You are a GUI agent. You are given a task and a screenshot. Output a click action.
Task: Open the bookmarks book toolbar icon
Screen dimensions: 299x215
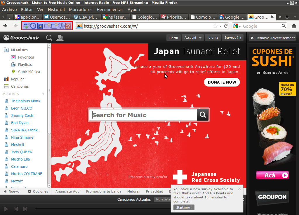40,26
